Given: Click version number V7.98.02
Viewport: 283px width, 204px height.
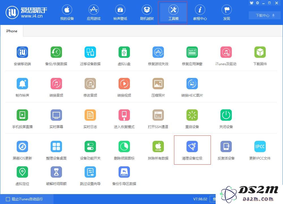Looking at the screenshot, I should [200, 199].
